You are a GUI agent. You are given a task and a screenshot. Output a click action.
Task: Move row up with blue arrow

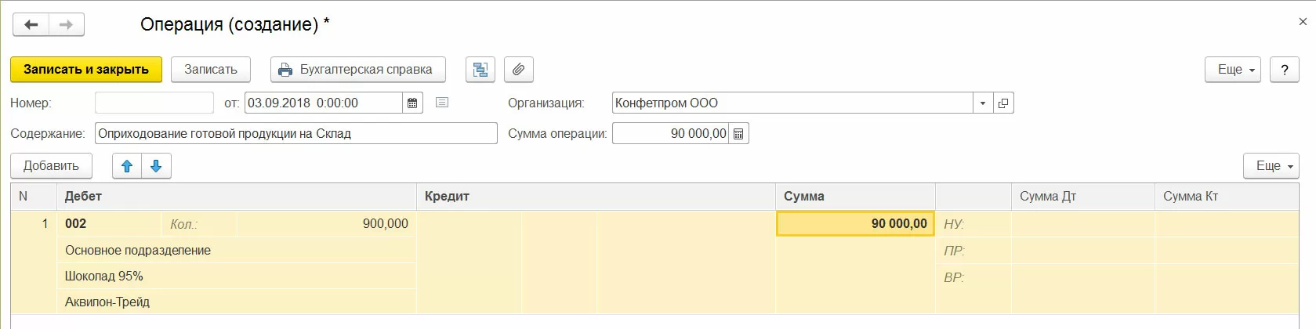127,166
